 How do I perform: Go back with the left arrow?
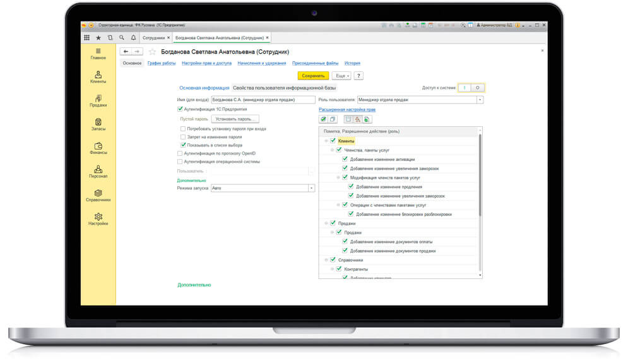[x=126, y=51]
